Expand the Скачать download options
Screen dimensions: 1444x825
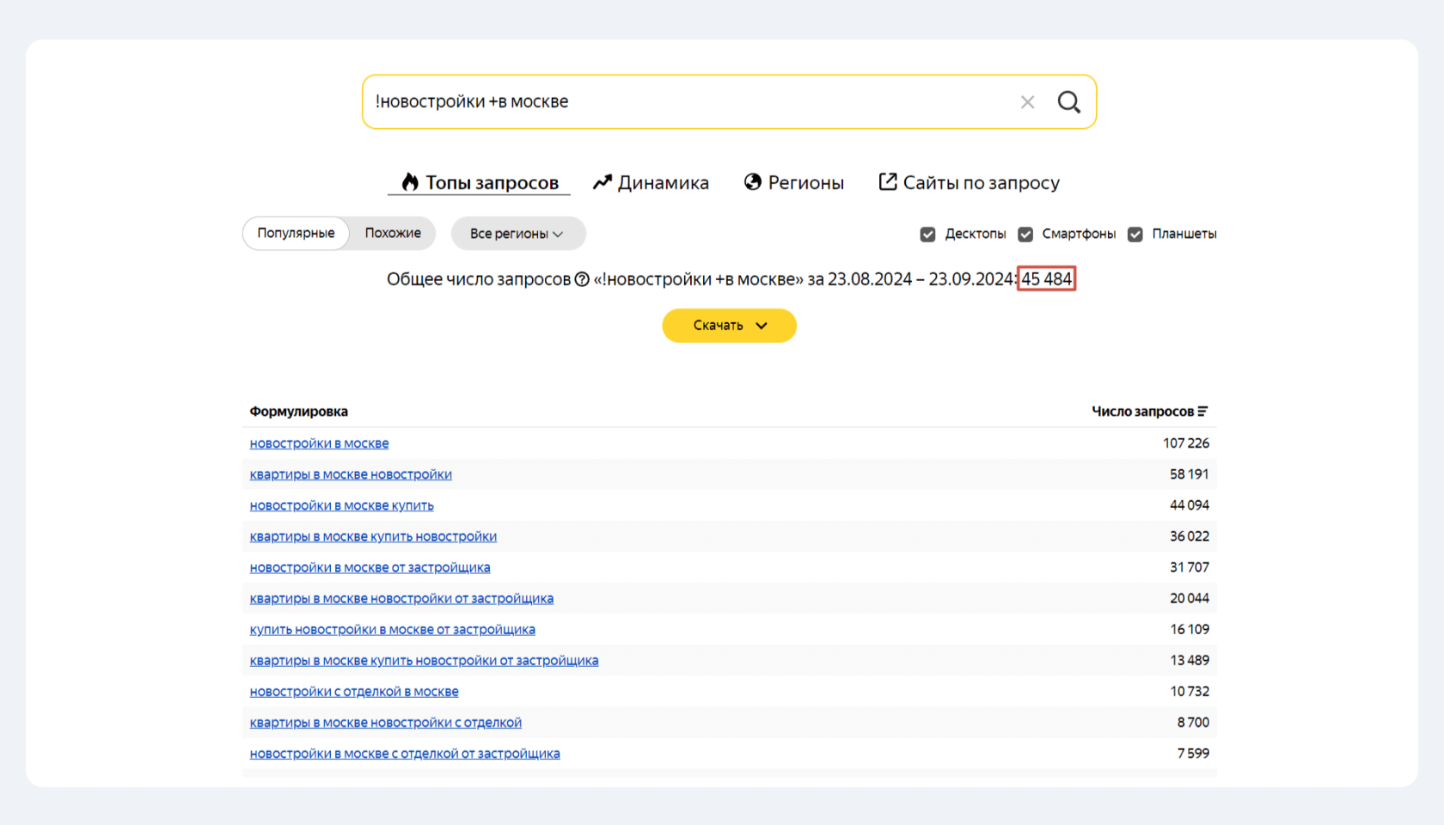[729, 326]
